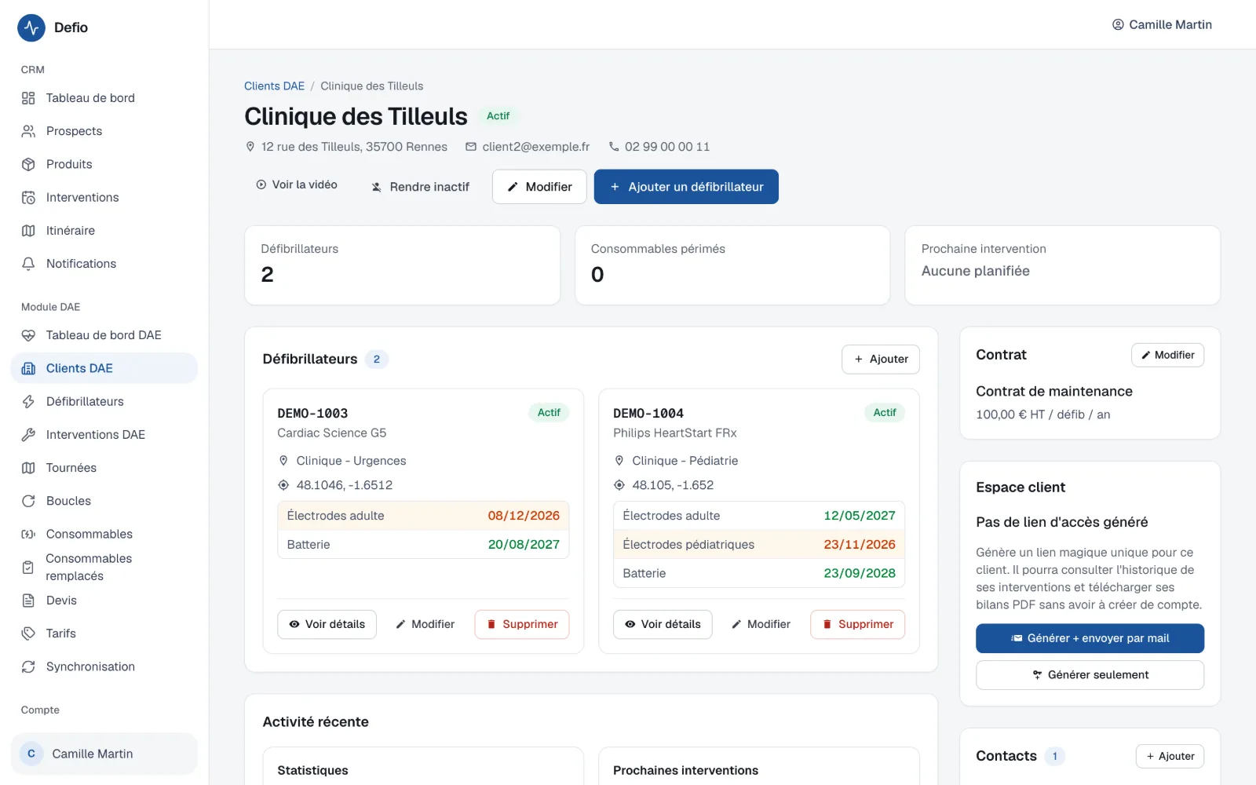Click Modifier in the Contrat panel
The image size is (1256, 785).
1168,355
